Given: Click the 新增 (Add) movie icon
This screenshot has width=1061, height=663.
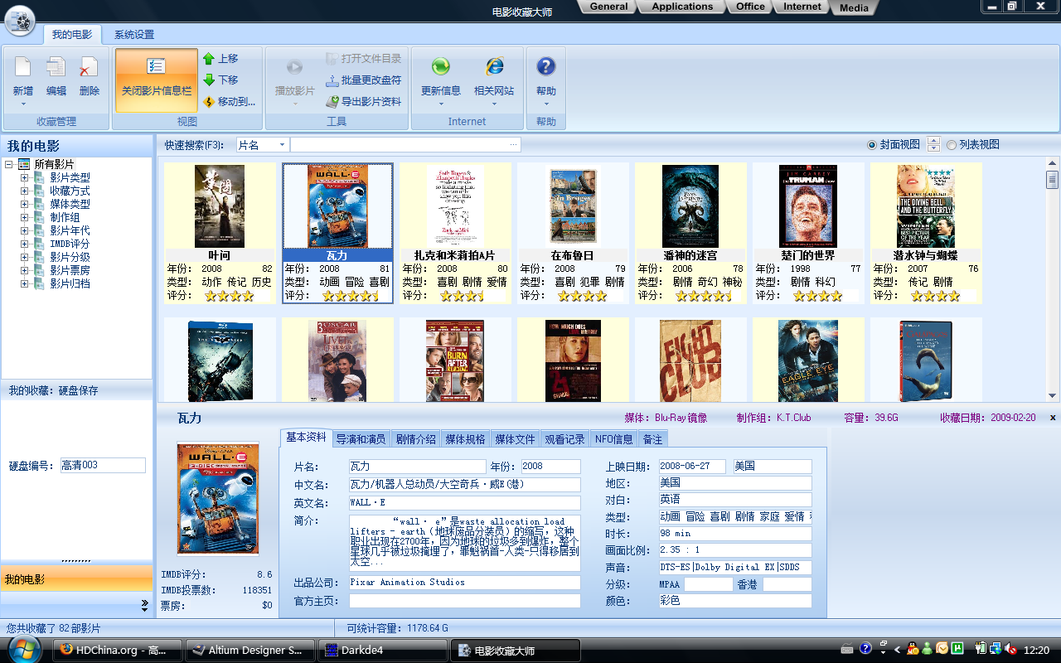Looking at the screenshot, I should [x=23, y=69].
